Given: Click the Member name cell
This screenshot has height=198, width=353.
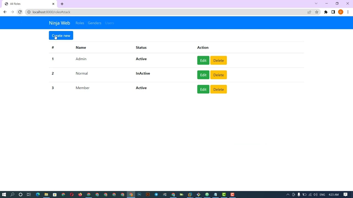Looking at the screenshot, I should click(82, 88).
